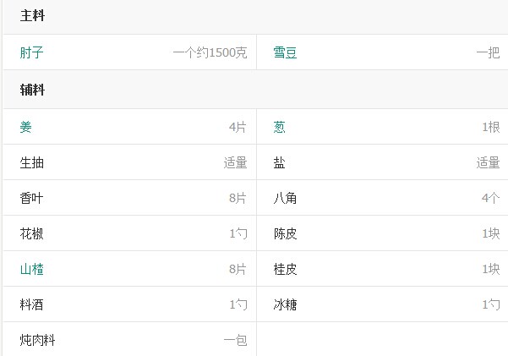Screen dimensions: 508x356
Task: Select the 冰糖 ingredient name
Action: 285,305
